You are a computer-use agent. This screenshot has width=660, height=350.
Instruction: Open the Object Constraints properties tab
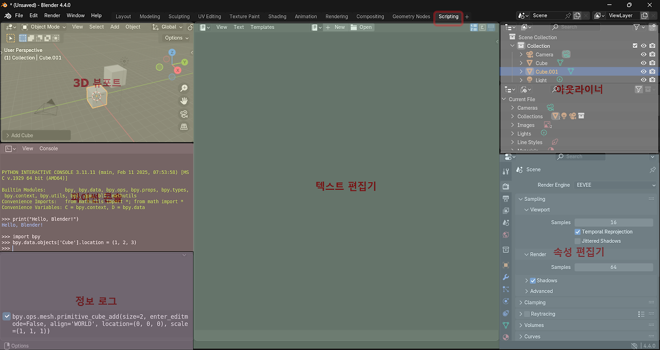tap(506, 313)
